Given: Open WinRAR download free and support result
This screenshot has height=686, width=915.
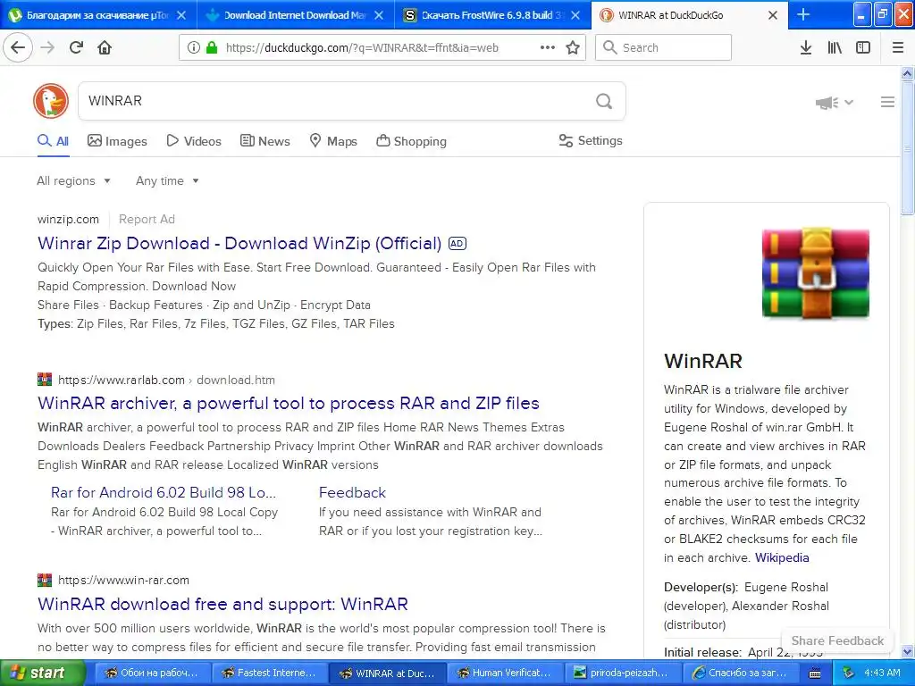Looking at the screenshot, I should click(222, 604).
